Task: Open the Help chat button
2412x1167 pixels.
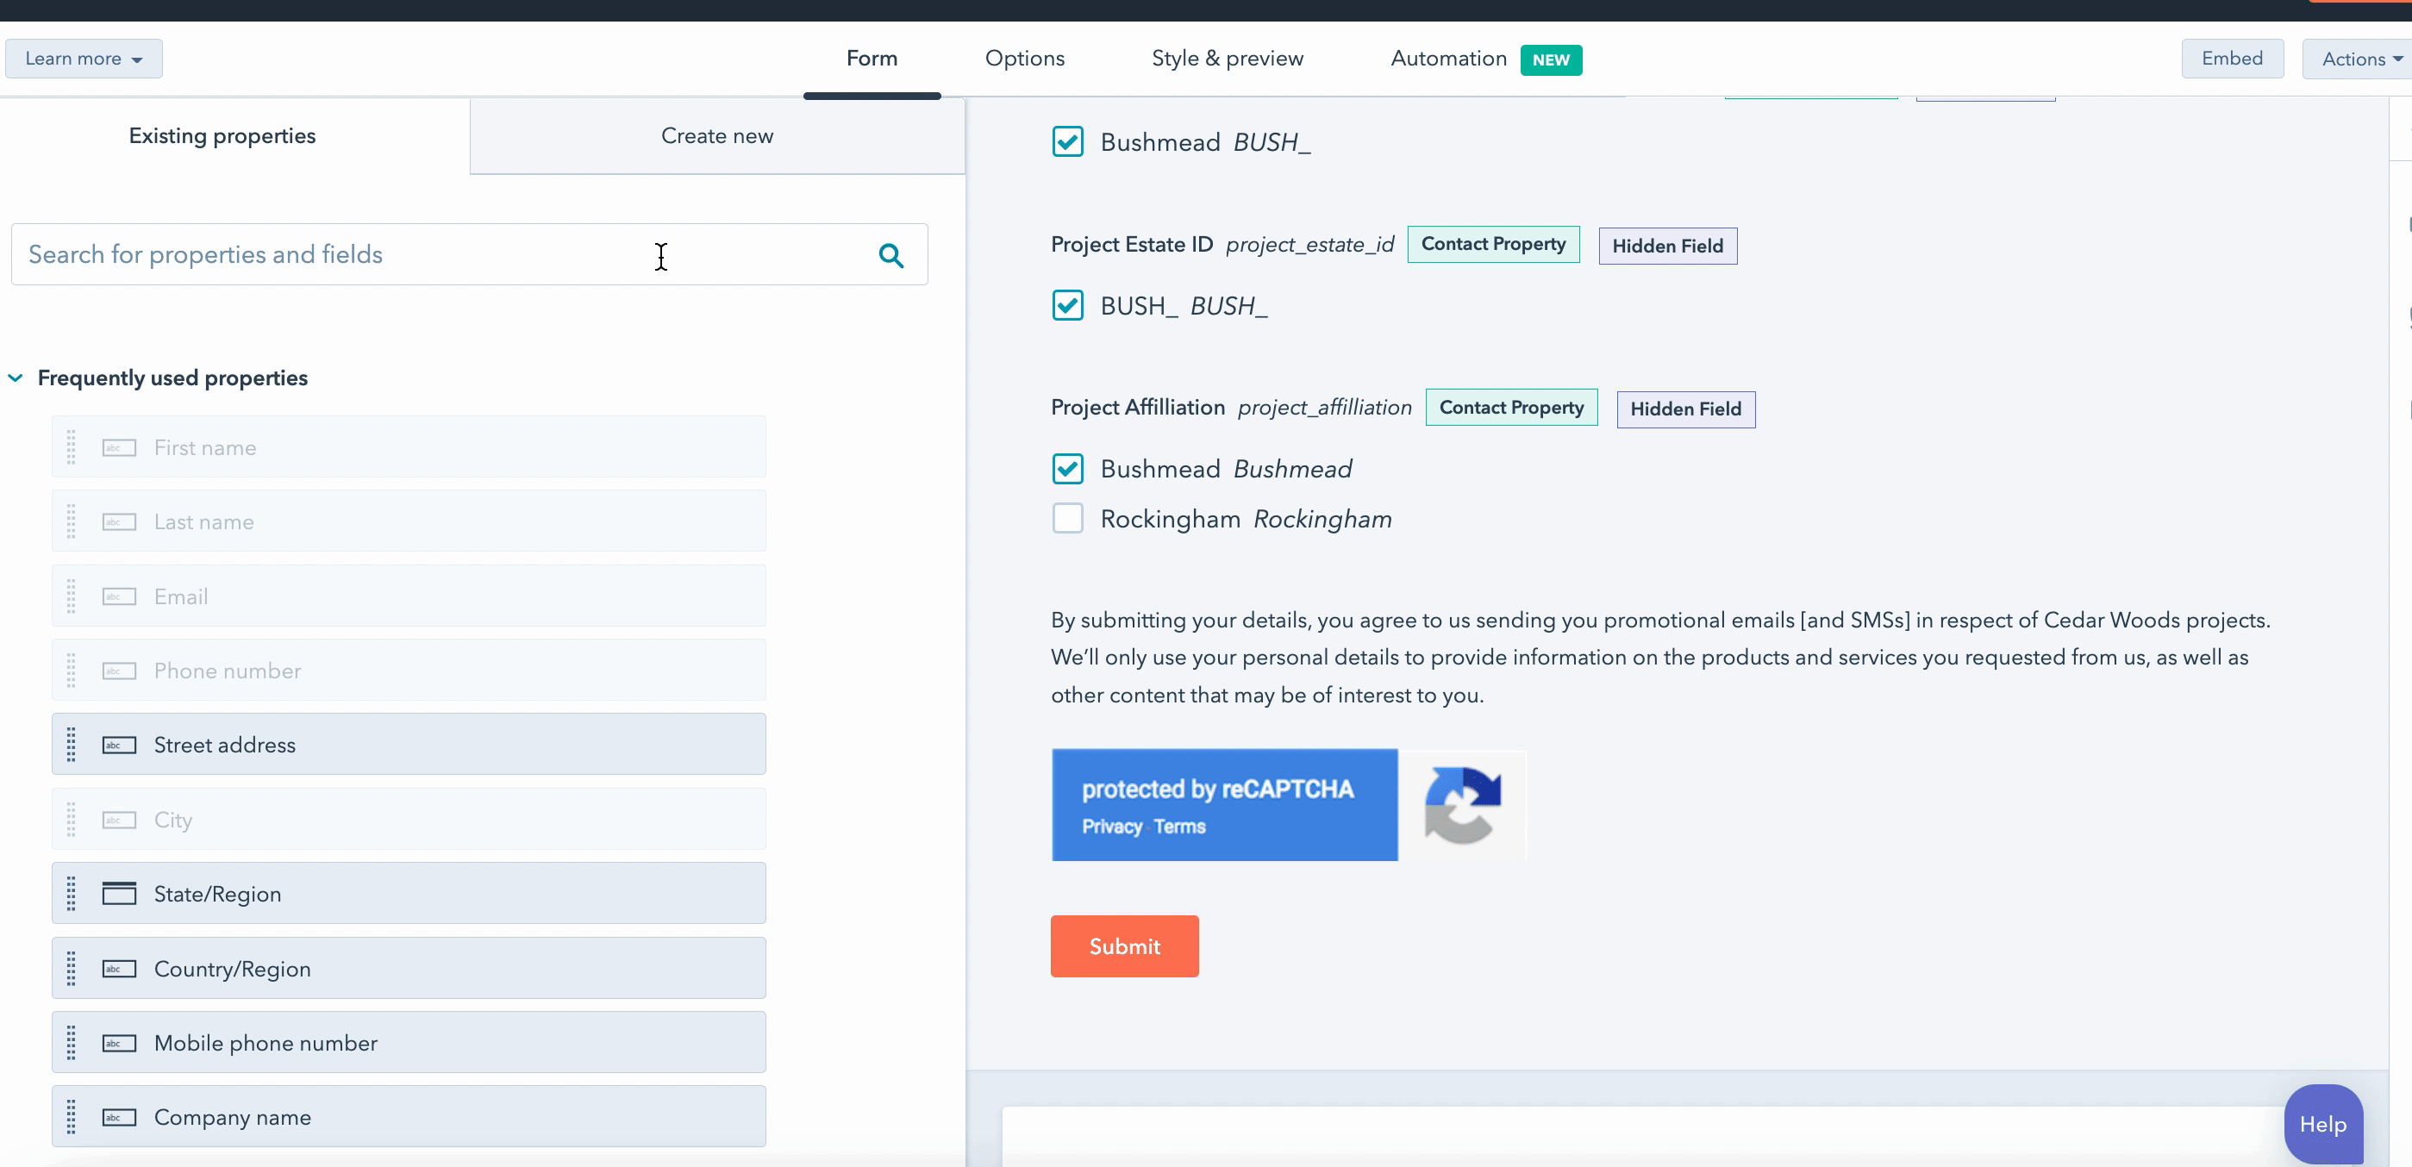Action: pyautogui.click(x=2322, y=1124)
